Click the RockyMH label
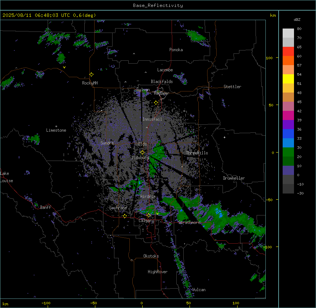 click(x=90, y=83)
